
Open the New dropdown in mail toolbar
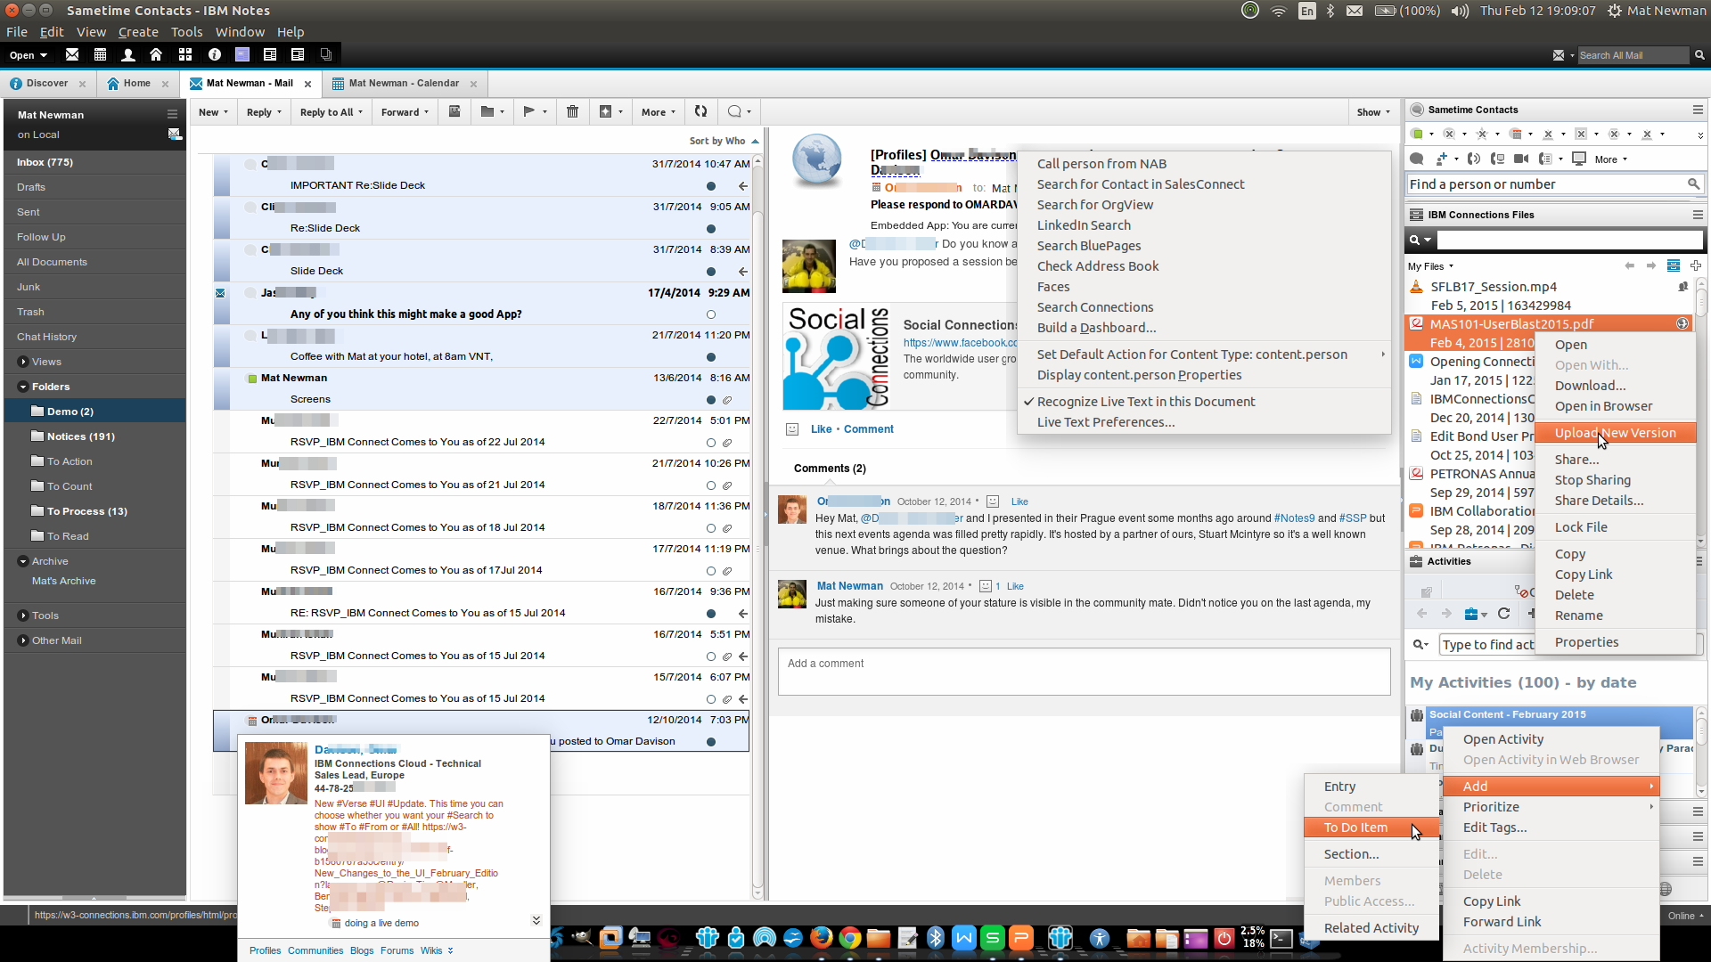pos(214,112)
